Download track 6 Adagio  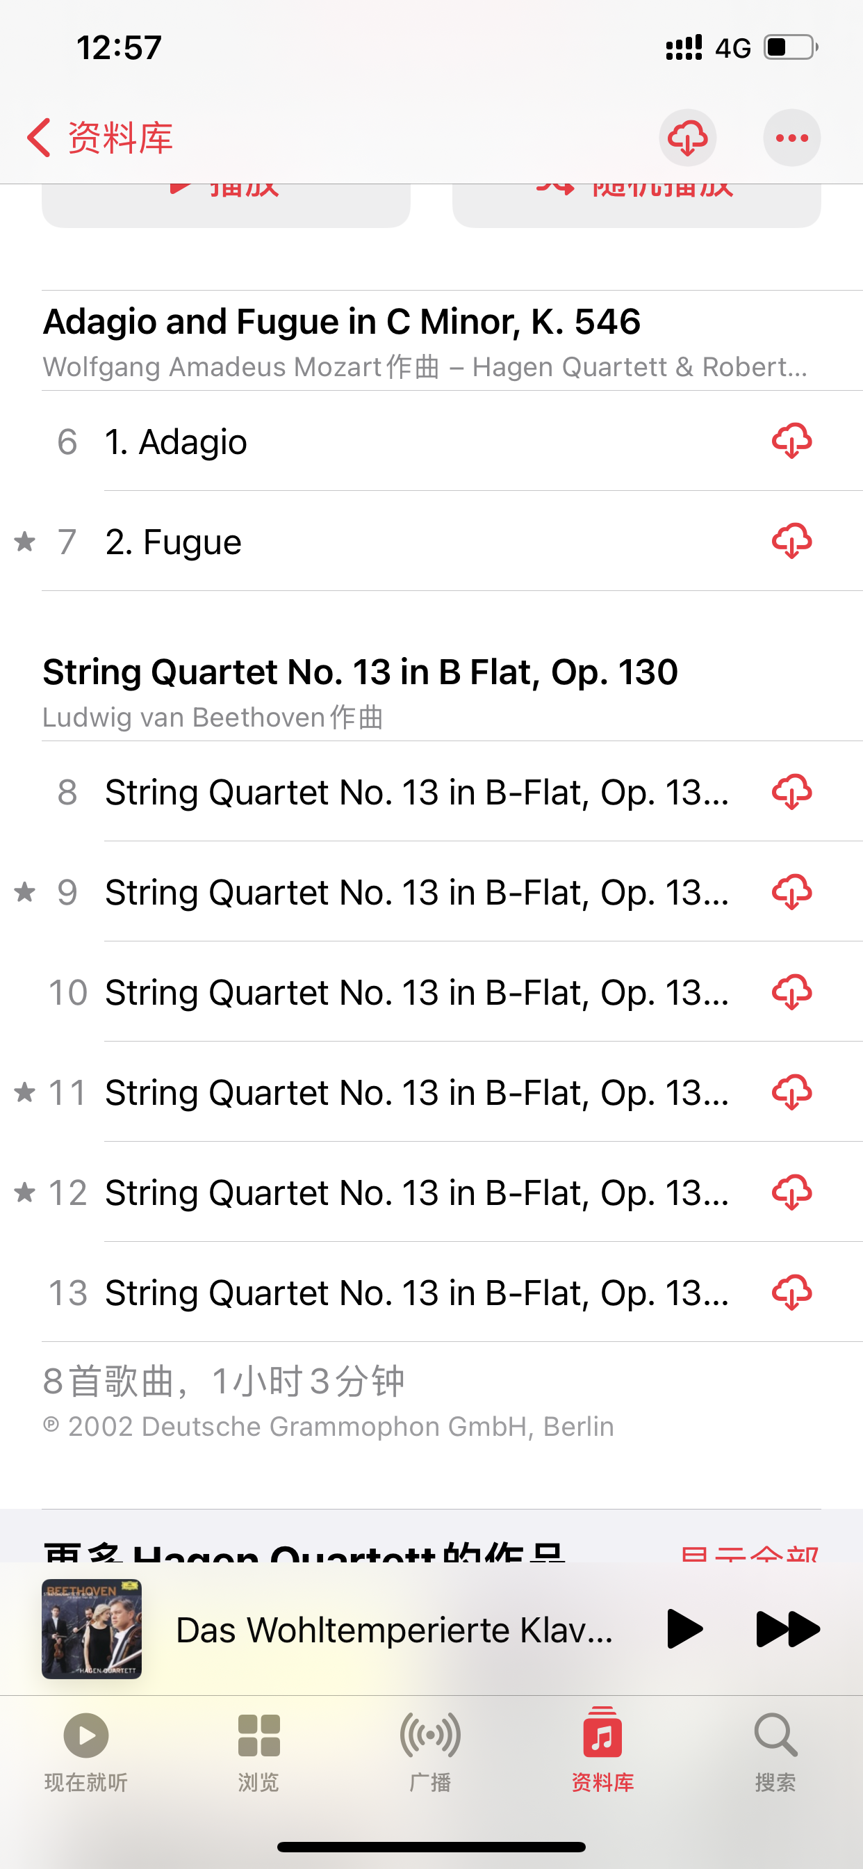coord(791,441)
